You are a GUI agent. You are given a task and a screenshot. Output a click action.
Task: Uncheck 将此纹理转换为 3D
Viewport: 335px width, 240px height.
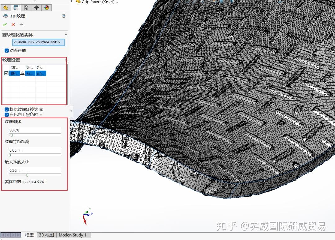[7, 109]
